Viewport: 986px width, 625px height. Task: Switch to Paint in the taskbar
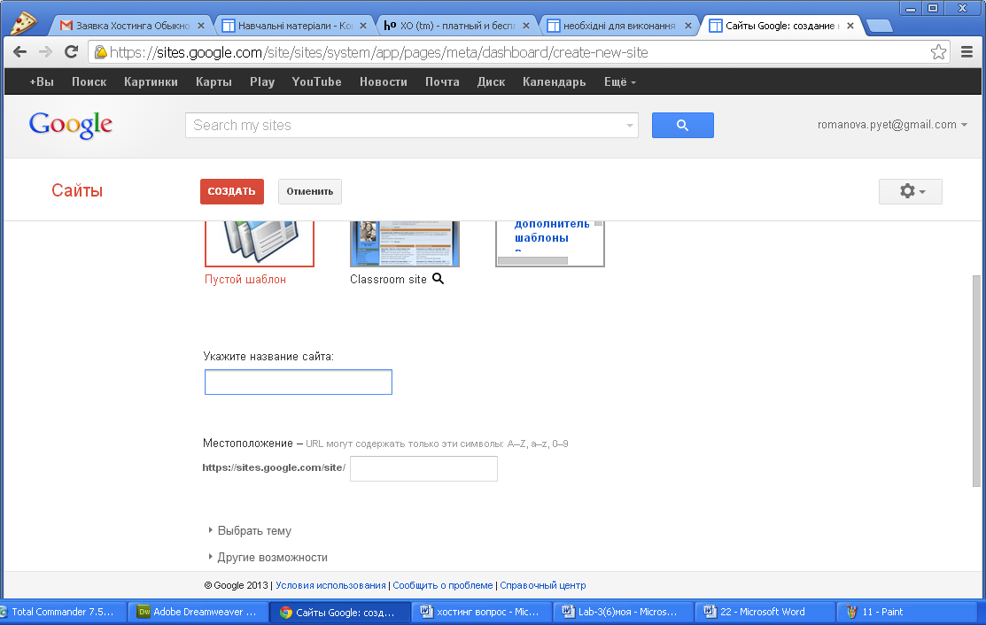(881, 612)
